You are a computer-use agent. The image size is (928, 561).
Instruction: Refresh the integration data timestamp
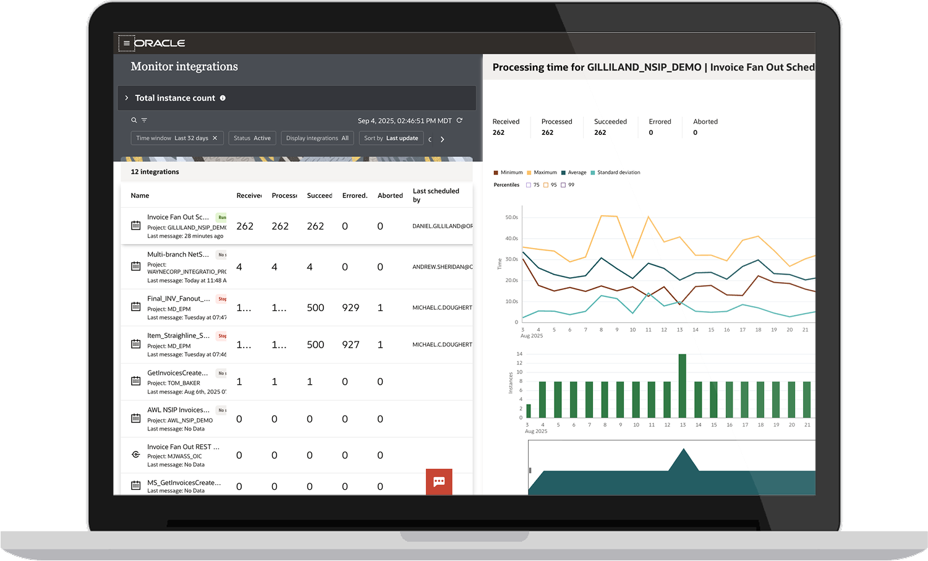click(x=459, y=121)
